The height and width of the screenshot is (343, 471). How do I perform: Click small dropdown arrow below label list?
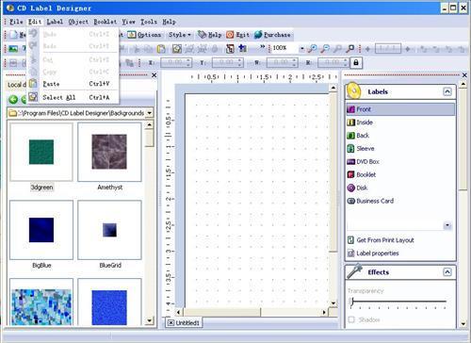point(447,225)
